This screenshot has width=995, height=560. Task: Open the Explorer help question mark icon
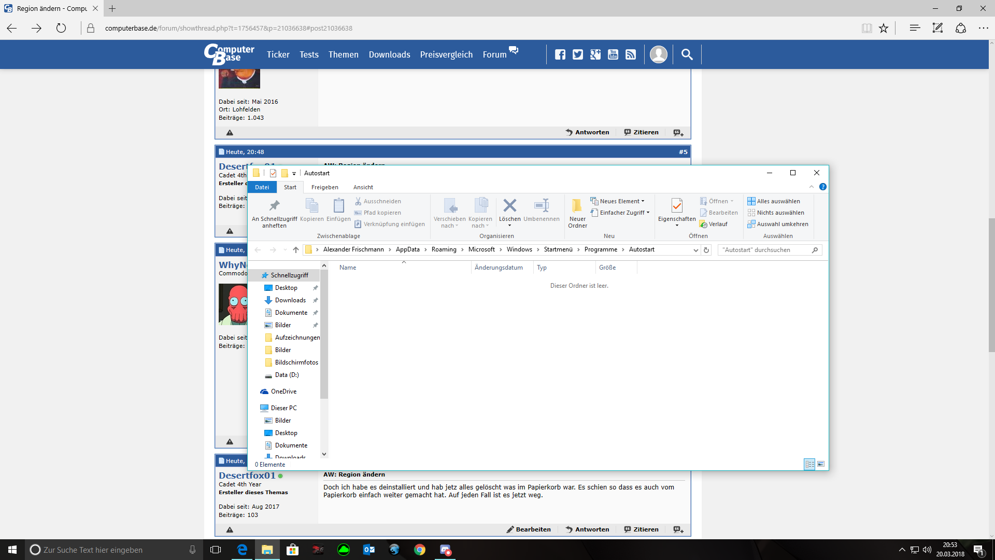pos(822,187)
